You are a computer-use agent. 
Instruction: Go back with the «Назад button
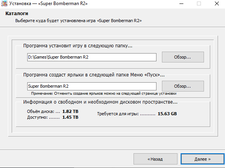coord(155,159)
